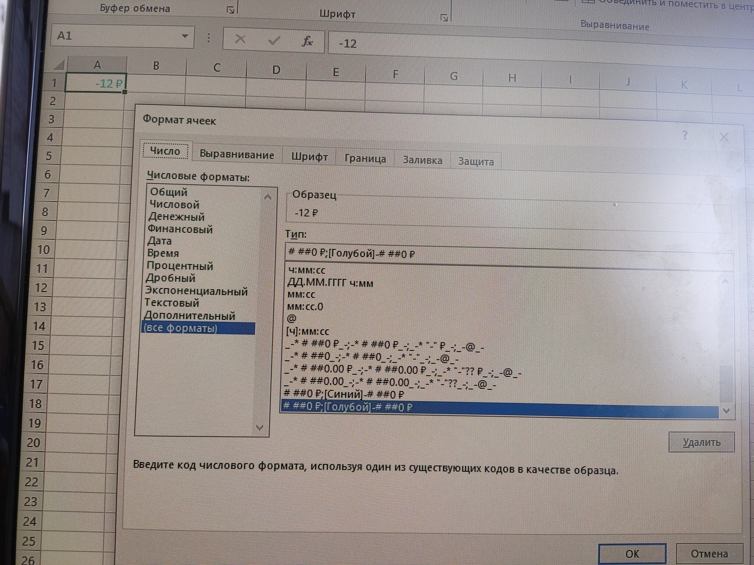Open the Заливка tab
754x565 pixels.
click(x=422, y=160)
